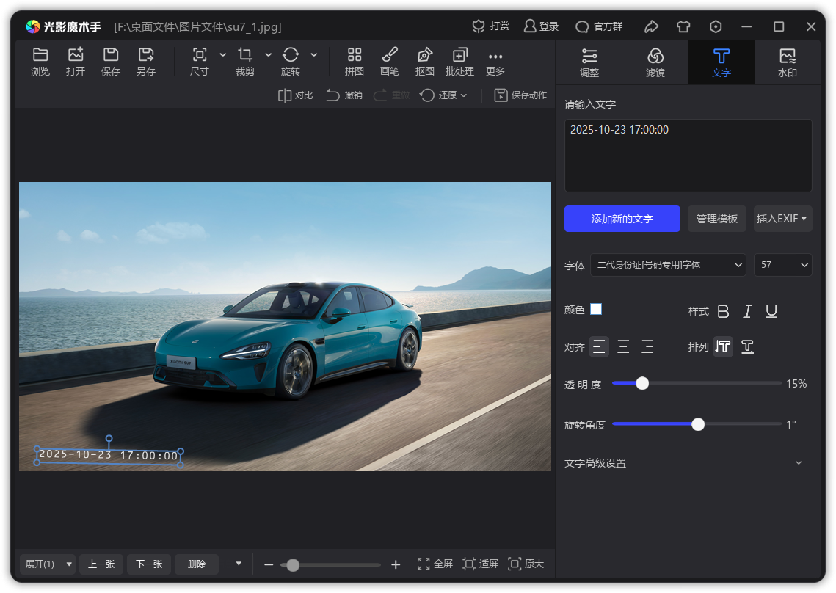
Task: Toggle italic text style
Action: point(747,311)
